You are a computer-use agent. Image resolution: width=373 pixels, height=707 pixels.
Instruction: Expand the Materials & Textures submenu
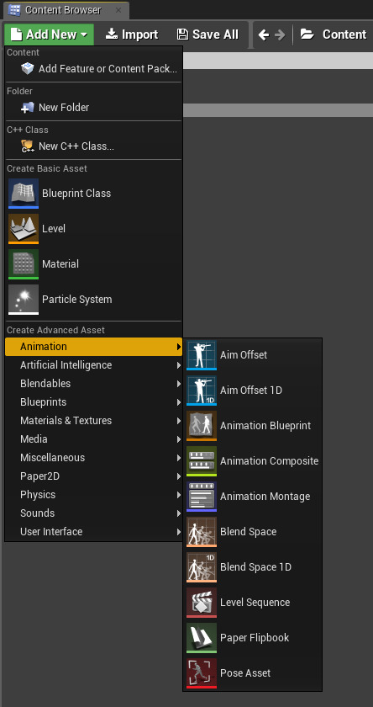tap(93, 421)
